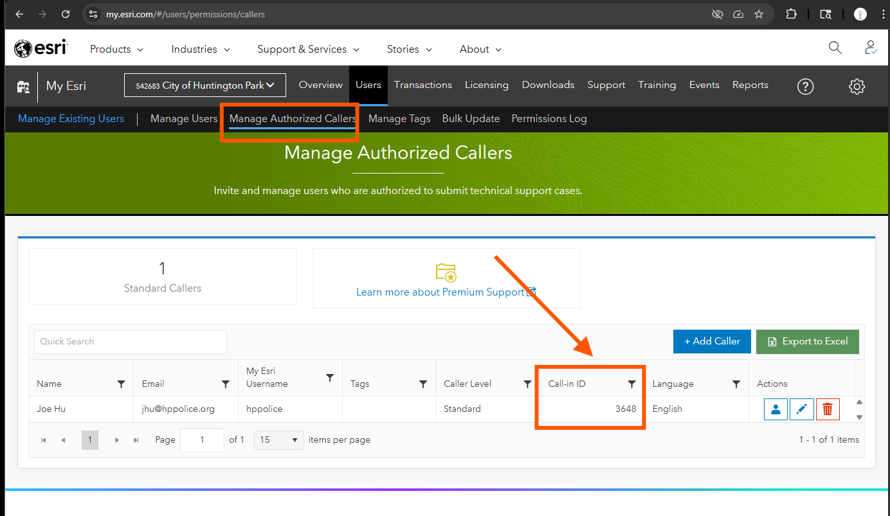Open items per page dropdown
Image resolution: width=890 pixels, height=516 pixels.
pyautogui.click(x=279, y=440)
